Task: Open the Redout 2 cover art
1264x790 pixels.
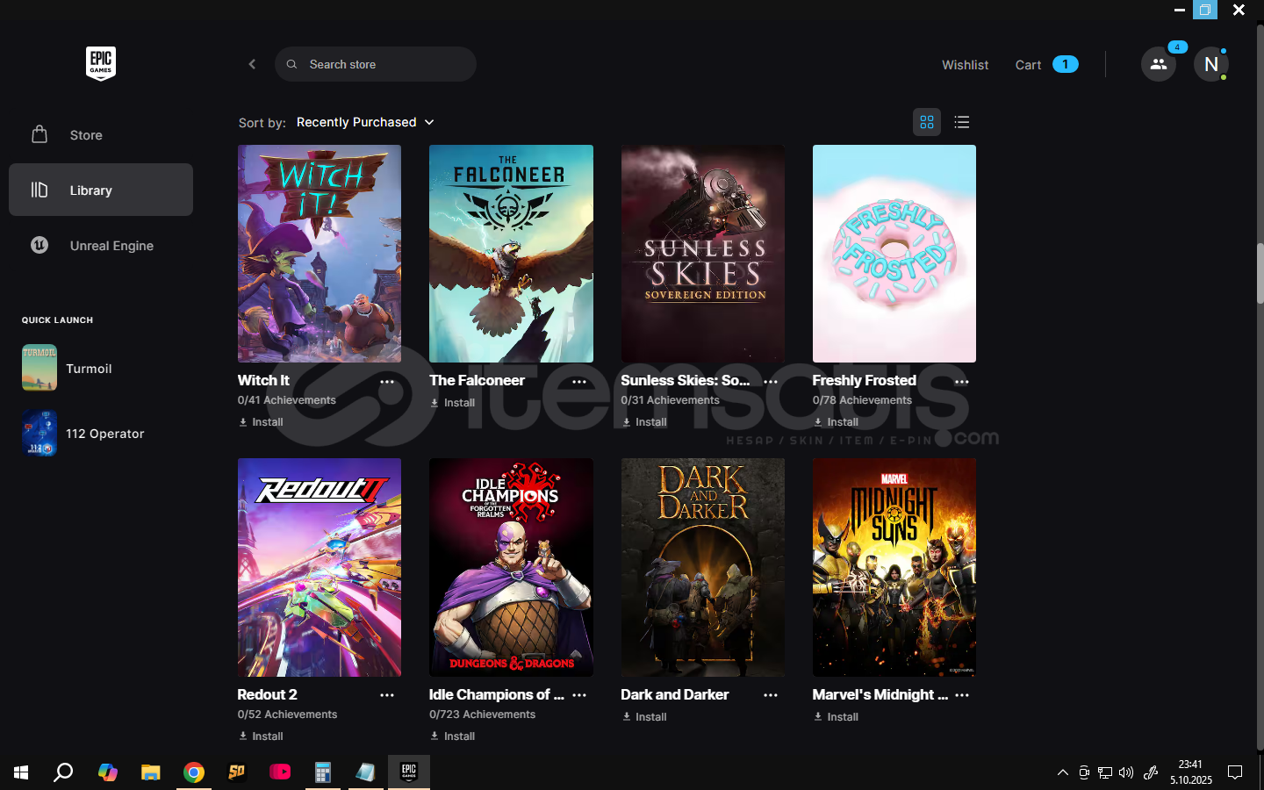Action: pyautogui.click(x=320, y=567)
